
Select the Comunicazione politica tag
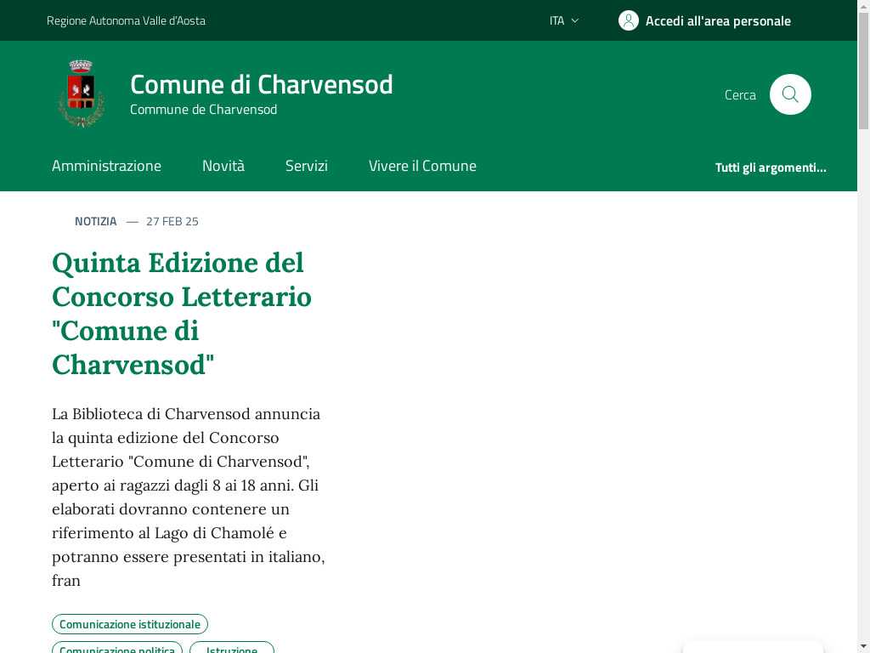click(117, 647)
